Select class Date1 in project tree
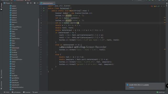The width and height of the screenshot is (168, 94). coord(13,43)
